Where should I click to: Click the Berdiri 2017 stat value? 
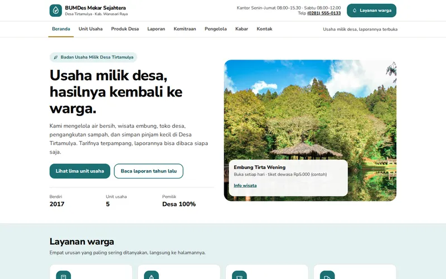pos(57,204)
